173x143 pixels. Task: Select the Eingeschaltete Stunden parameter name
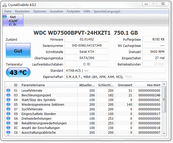39,114
